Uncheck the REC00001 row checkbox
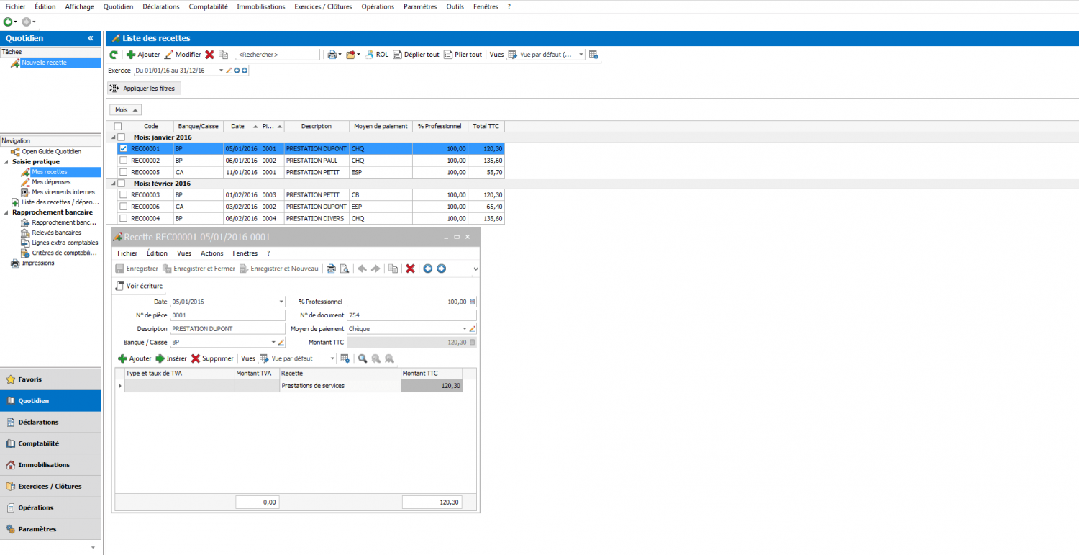Screen dimensions: 1079x555 point(123,149)
